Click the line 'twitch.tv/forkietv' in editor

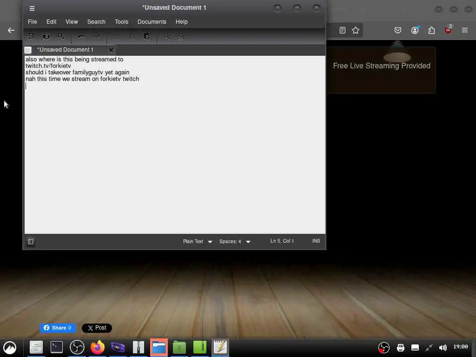point(48,66)
